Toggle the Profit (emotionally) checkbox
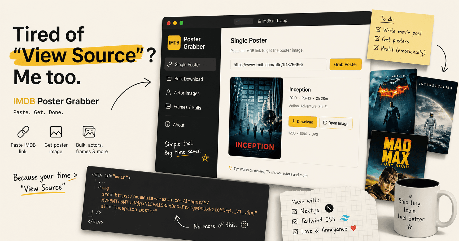Screen dimensions: 459x241 (376, 48)
